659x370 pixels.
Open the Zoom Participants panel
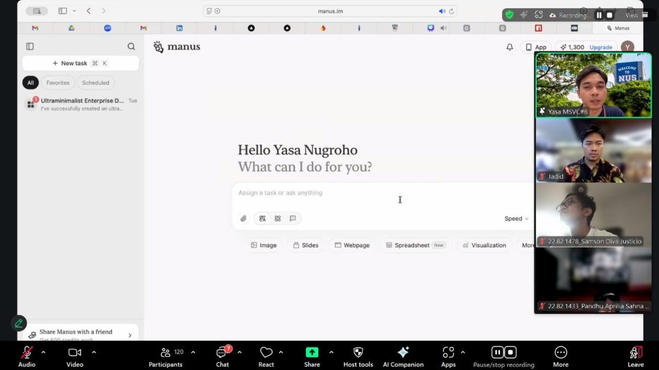[165, 357]
